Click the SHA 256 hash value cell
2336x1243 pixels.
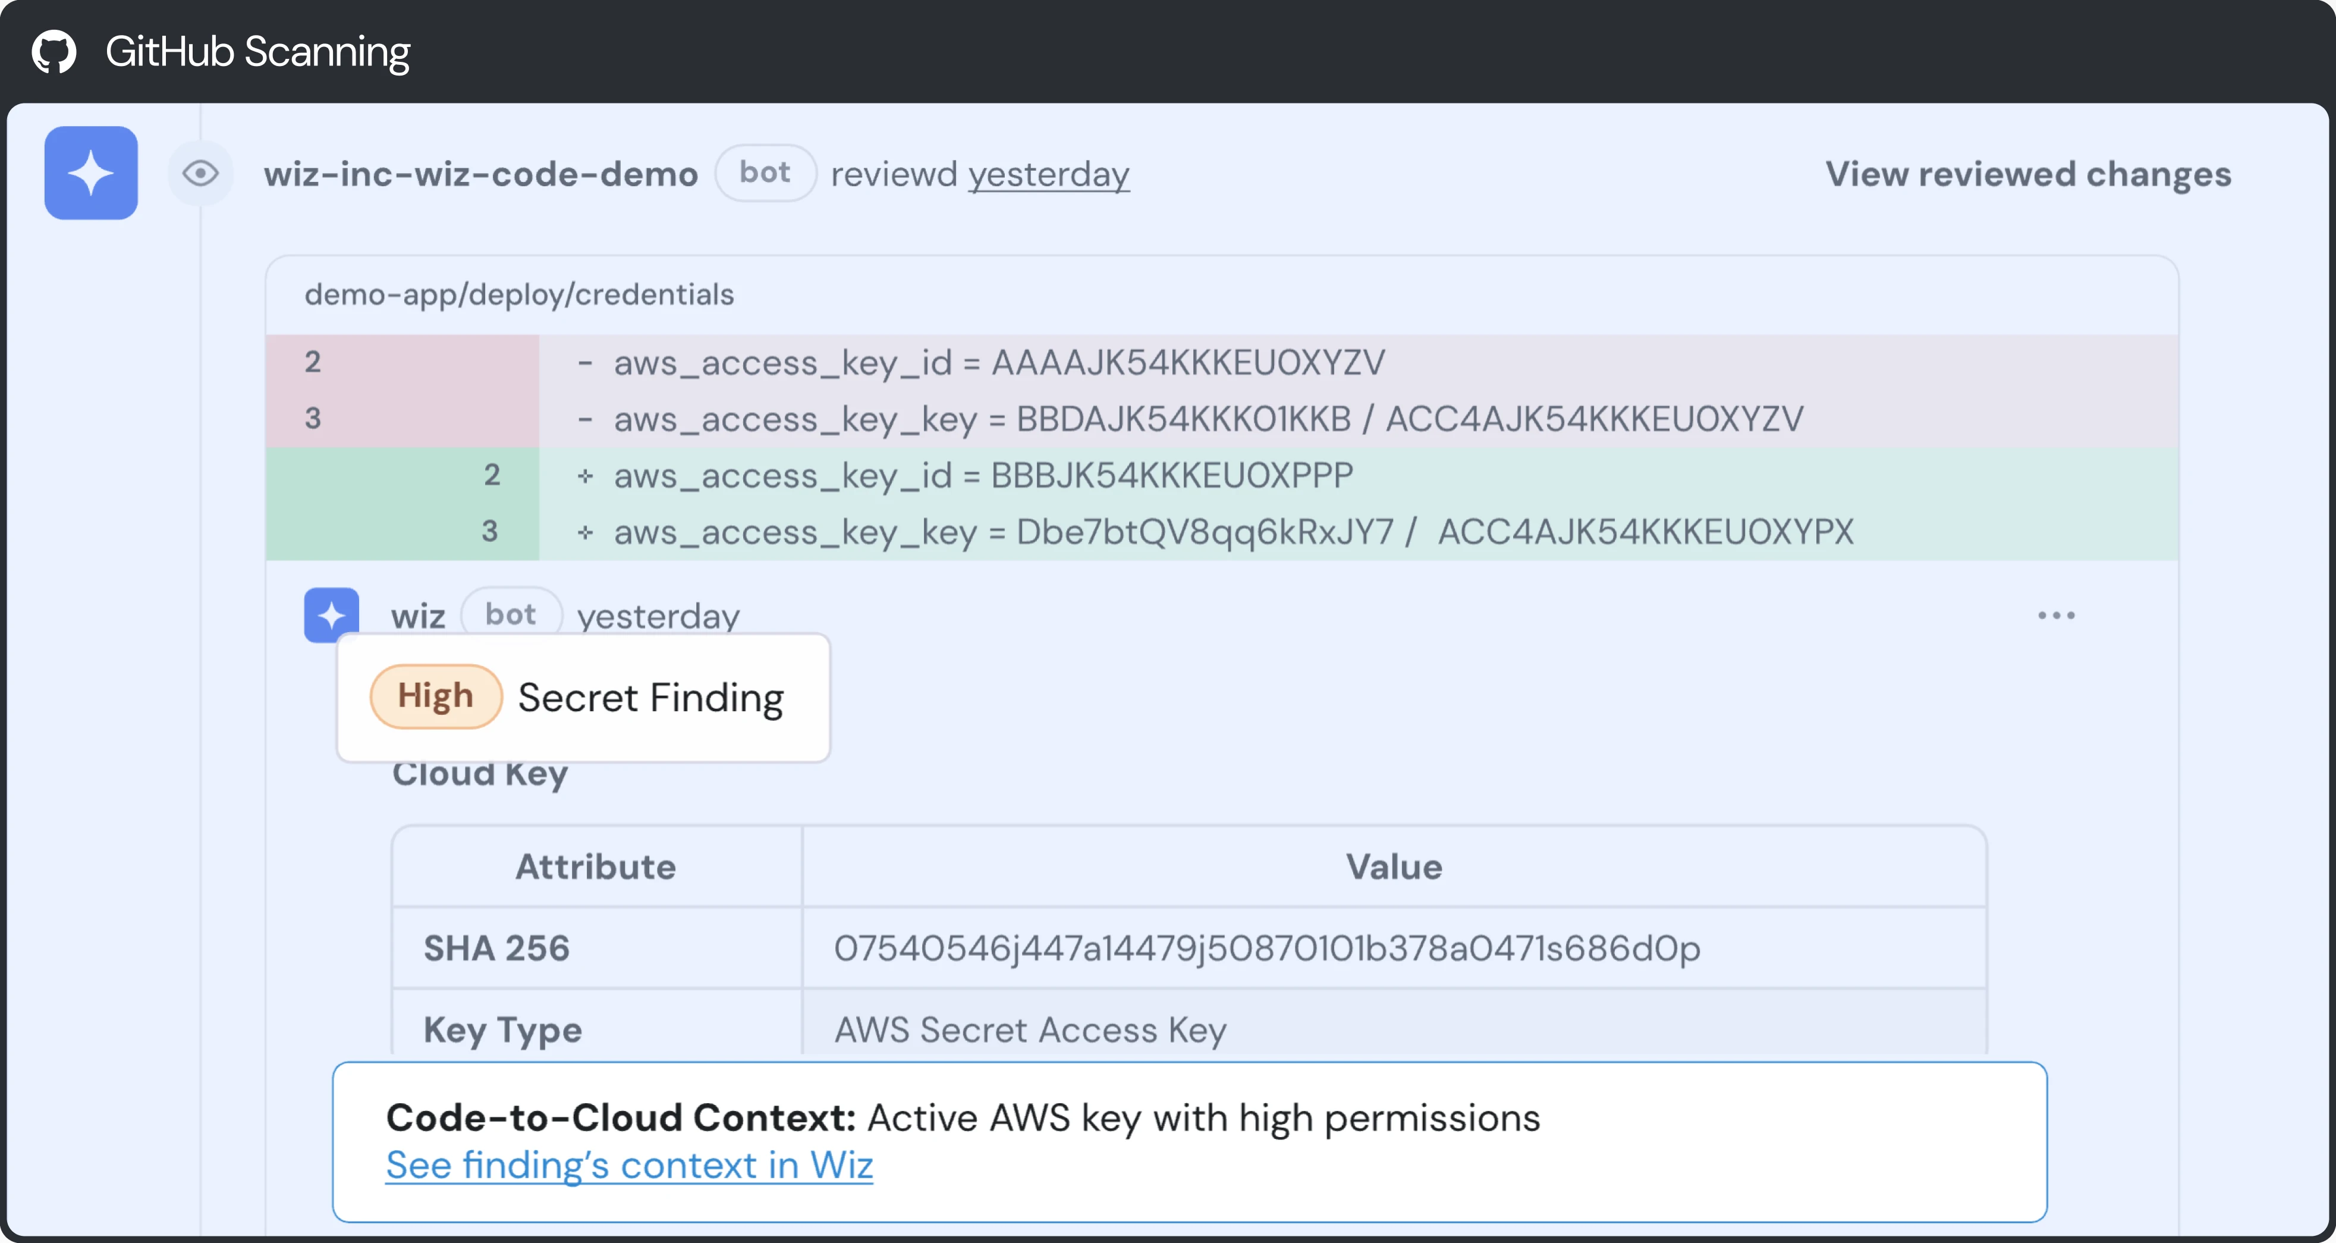1394,948
